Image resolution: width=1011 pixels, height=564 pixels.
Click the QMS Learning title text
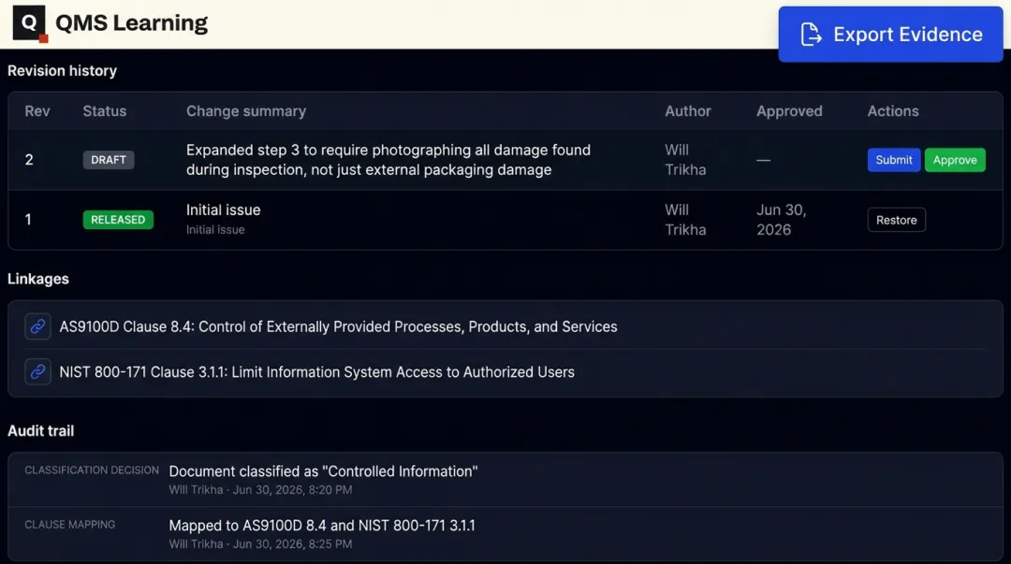pyautogui.click(x=132, y=23)
